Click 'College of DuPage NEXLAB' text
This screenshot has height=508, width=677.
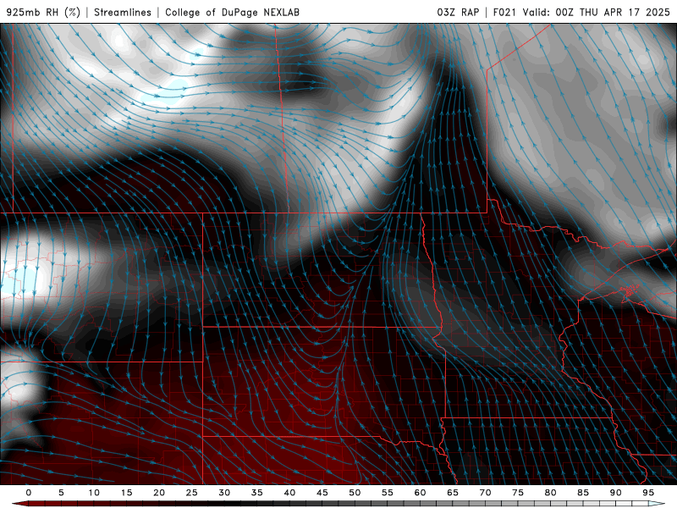click(232, 12)
